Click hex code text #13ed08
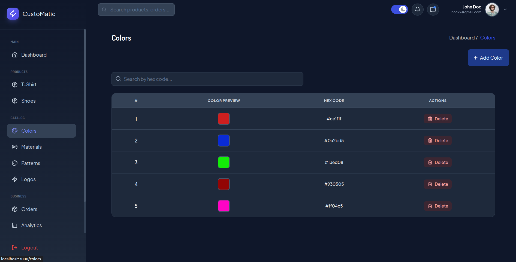This screenshot has height=262, width=516. 334,162
